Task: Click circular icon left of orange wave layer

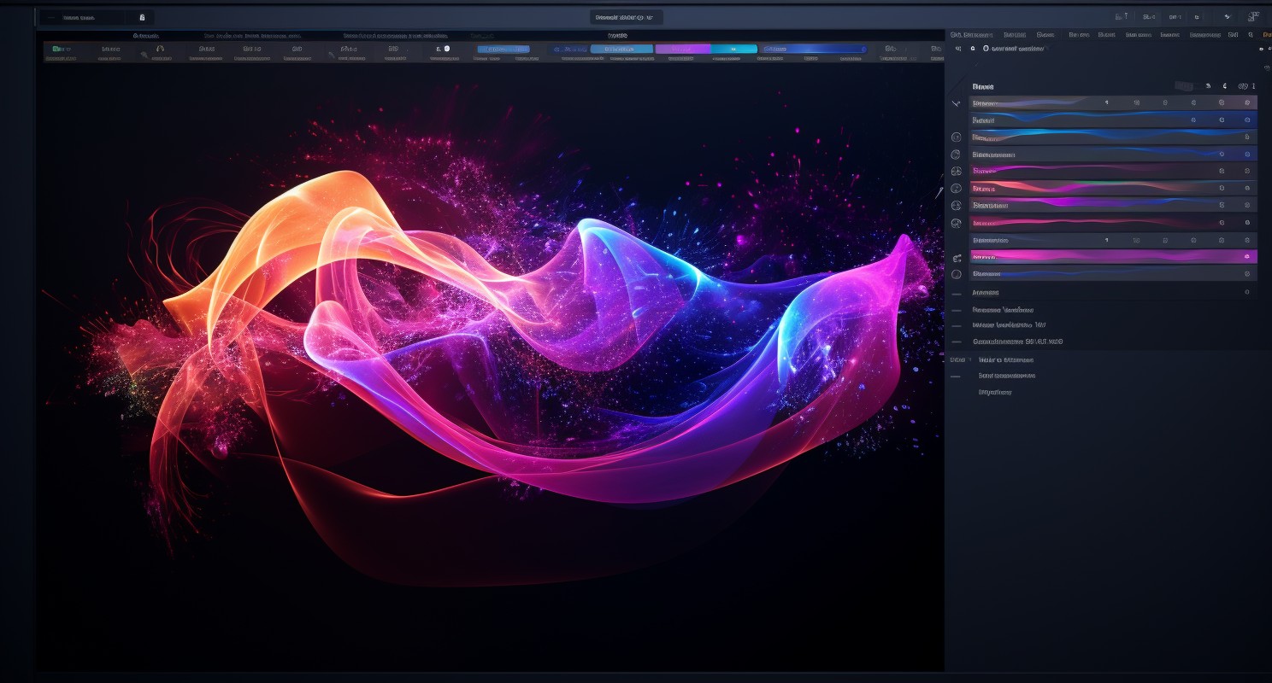Action: point(956,188)
